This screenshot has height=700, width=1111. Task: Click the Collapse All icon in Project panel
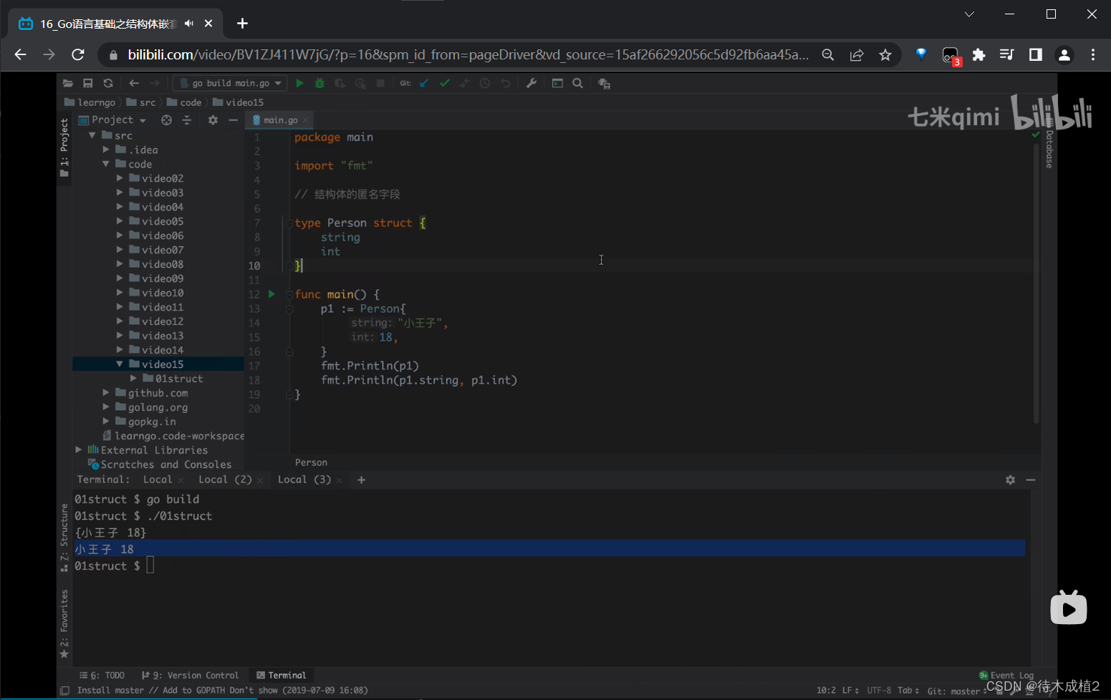(187, 120)
